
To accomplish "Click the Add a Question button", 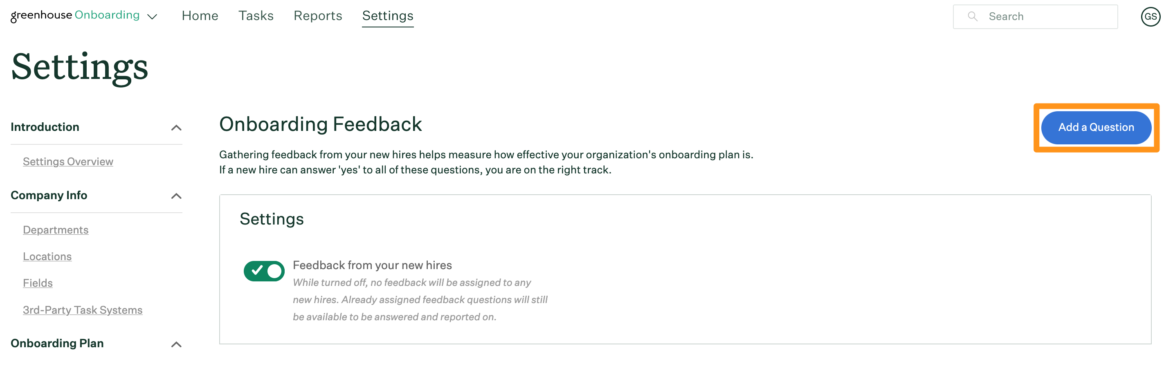I will pos(1096,128).
